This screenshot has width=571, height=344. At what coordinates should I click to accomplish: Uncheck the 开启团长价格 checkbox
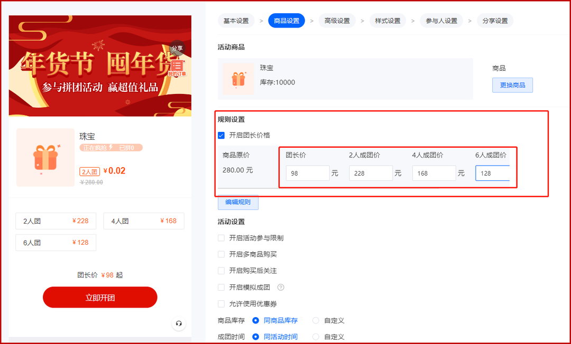tap(221, 136)
